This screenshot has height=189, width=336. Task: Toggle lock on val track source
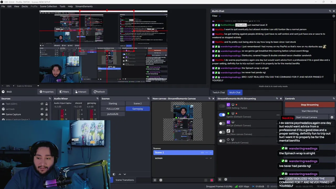coord(46,109)
